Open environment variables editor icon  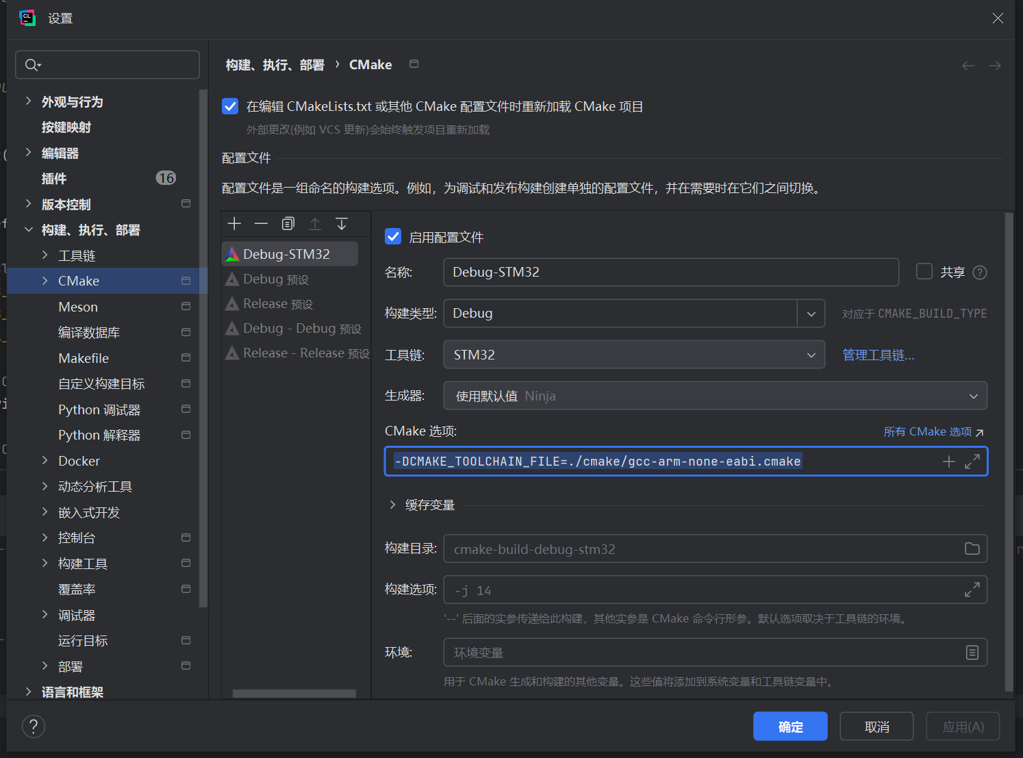pos(972,653)
